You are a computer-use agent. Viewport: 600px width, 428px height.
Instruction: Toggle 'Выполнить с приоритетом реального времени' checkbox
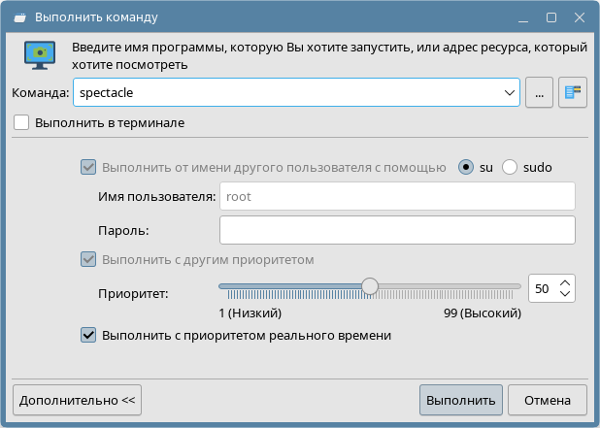[x=88, y=335]
